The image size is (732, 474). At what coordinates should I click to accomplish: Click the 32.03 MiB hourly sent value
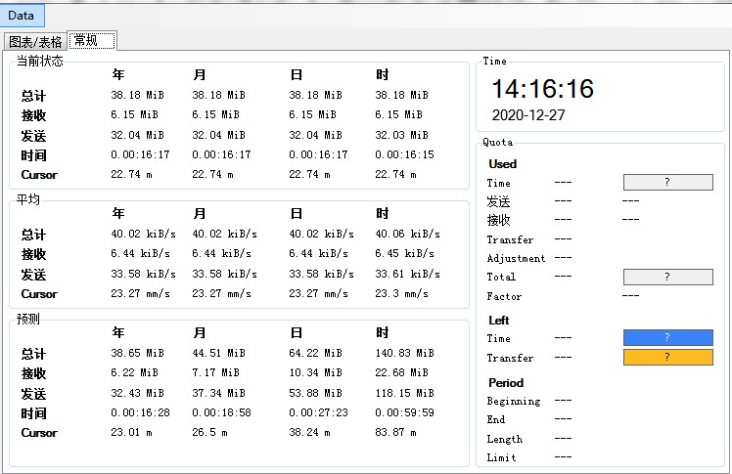click(x=401, y=136)
